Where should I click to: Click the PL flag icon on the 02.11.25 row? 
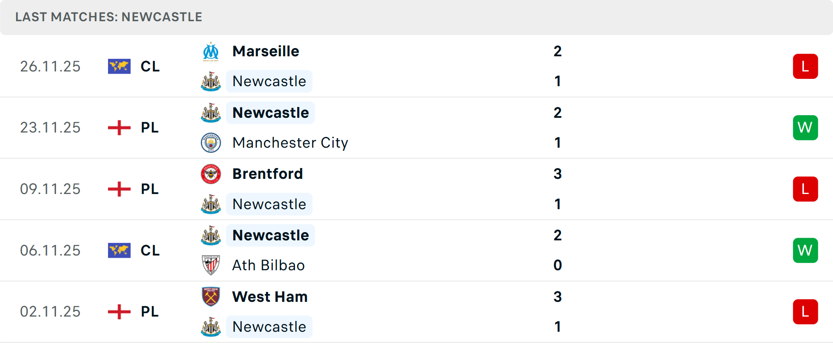click(119, 311)
